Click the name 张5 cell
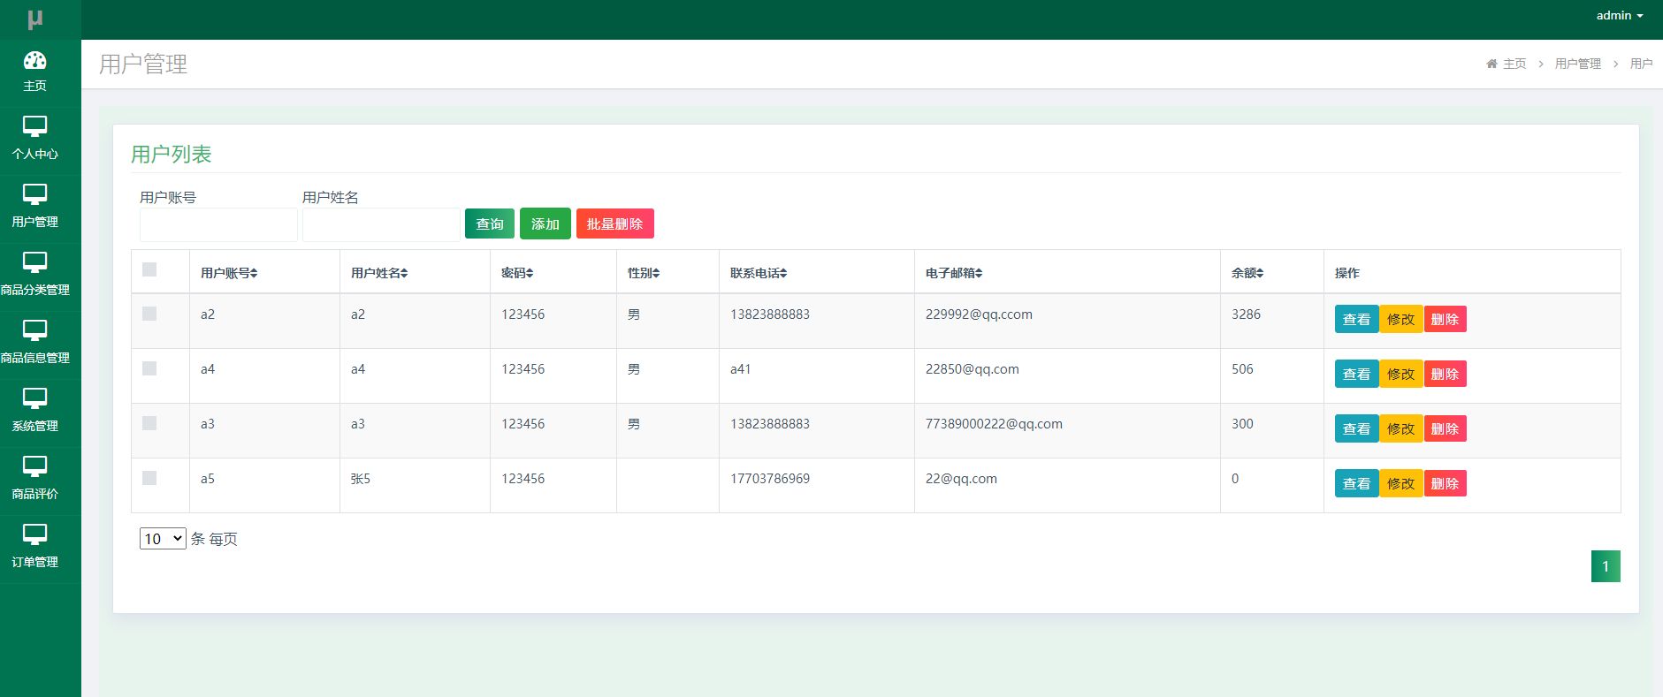 point(360,479)
